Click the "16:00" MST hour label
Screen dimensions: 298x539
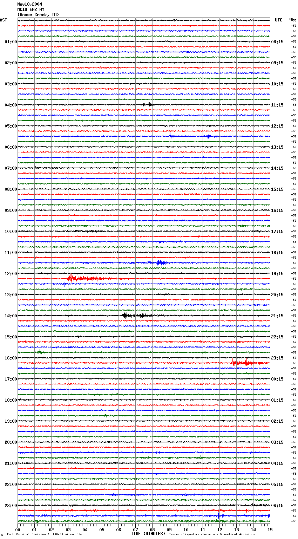click(x=11, y=358)
